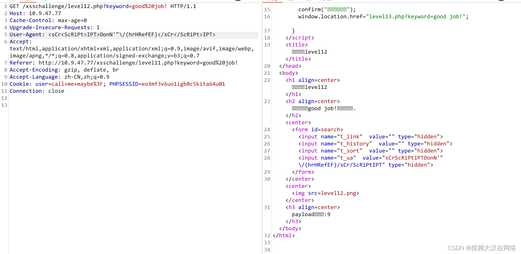Click the text/html,application/xhtml+xml Accept value line
The width and height of the screenshot is (521, 254).
pos(132,49)
